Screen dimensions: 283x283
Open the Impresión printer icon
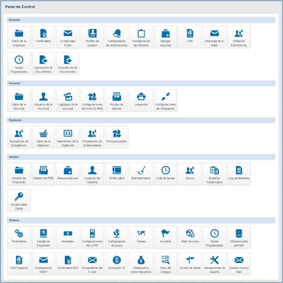click(x=141, y=97)
